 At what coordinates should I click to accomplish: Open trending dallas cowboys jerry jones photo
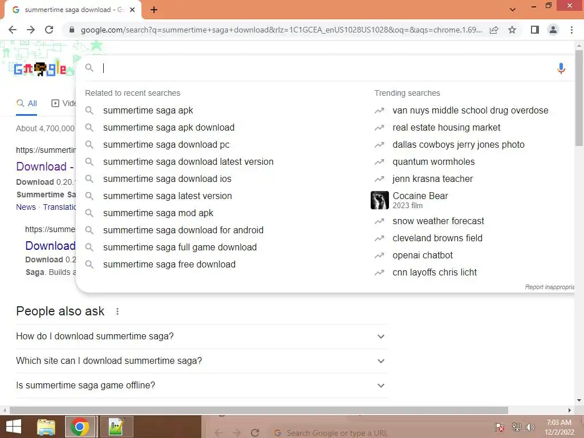pos(458,145)
